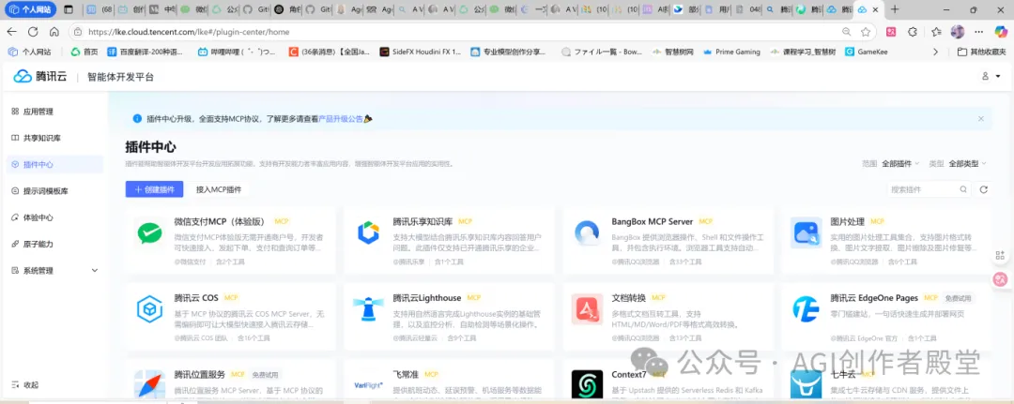Collapse the sidebar with 收起
This screenshot has width=1014, height=404.
pyautogui.click(x=26, y=384)
